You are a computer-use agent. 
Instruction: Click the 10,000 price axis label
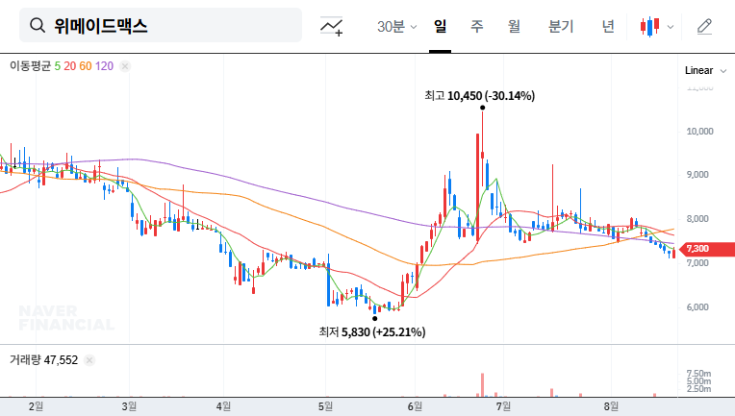pos(699,132)
